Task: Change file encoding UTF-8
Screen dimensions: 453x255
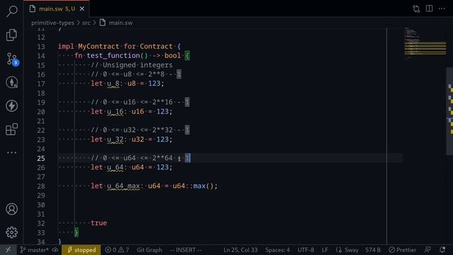Action: point(306,250)
